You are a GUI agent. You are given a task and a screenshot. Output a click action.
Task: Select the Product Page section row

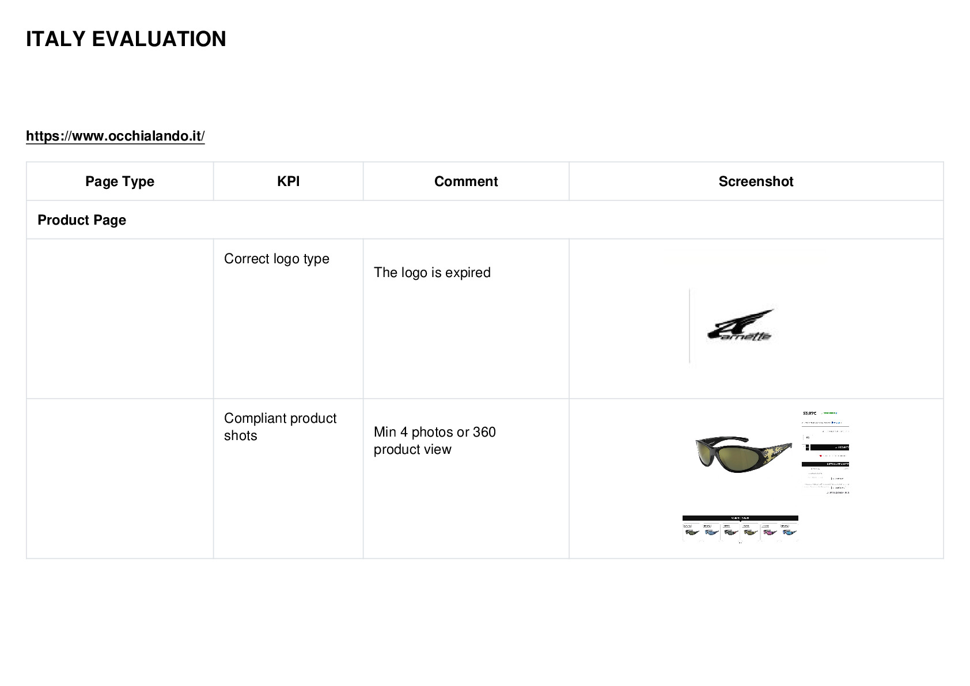click(x=485, y=220)
